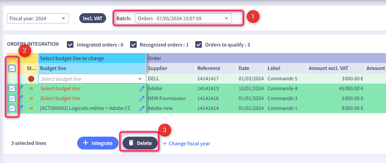Click the Integrate button
Viewport: 386px width, 163px height.
click(x=98, y=143)
